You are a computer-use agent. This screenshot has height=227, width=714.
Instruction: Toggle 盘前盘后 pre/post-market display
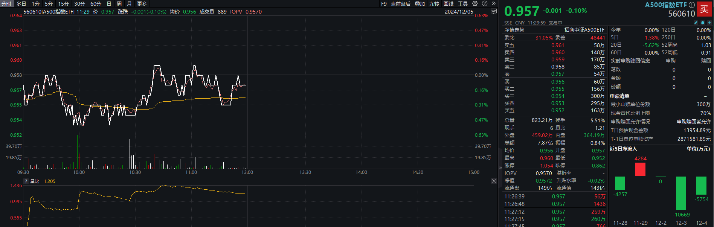coord(400,4)
